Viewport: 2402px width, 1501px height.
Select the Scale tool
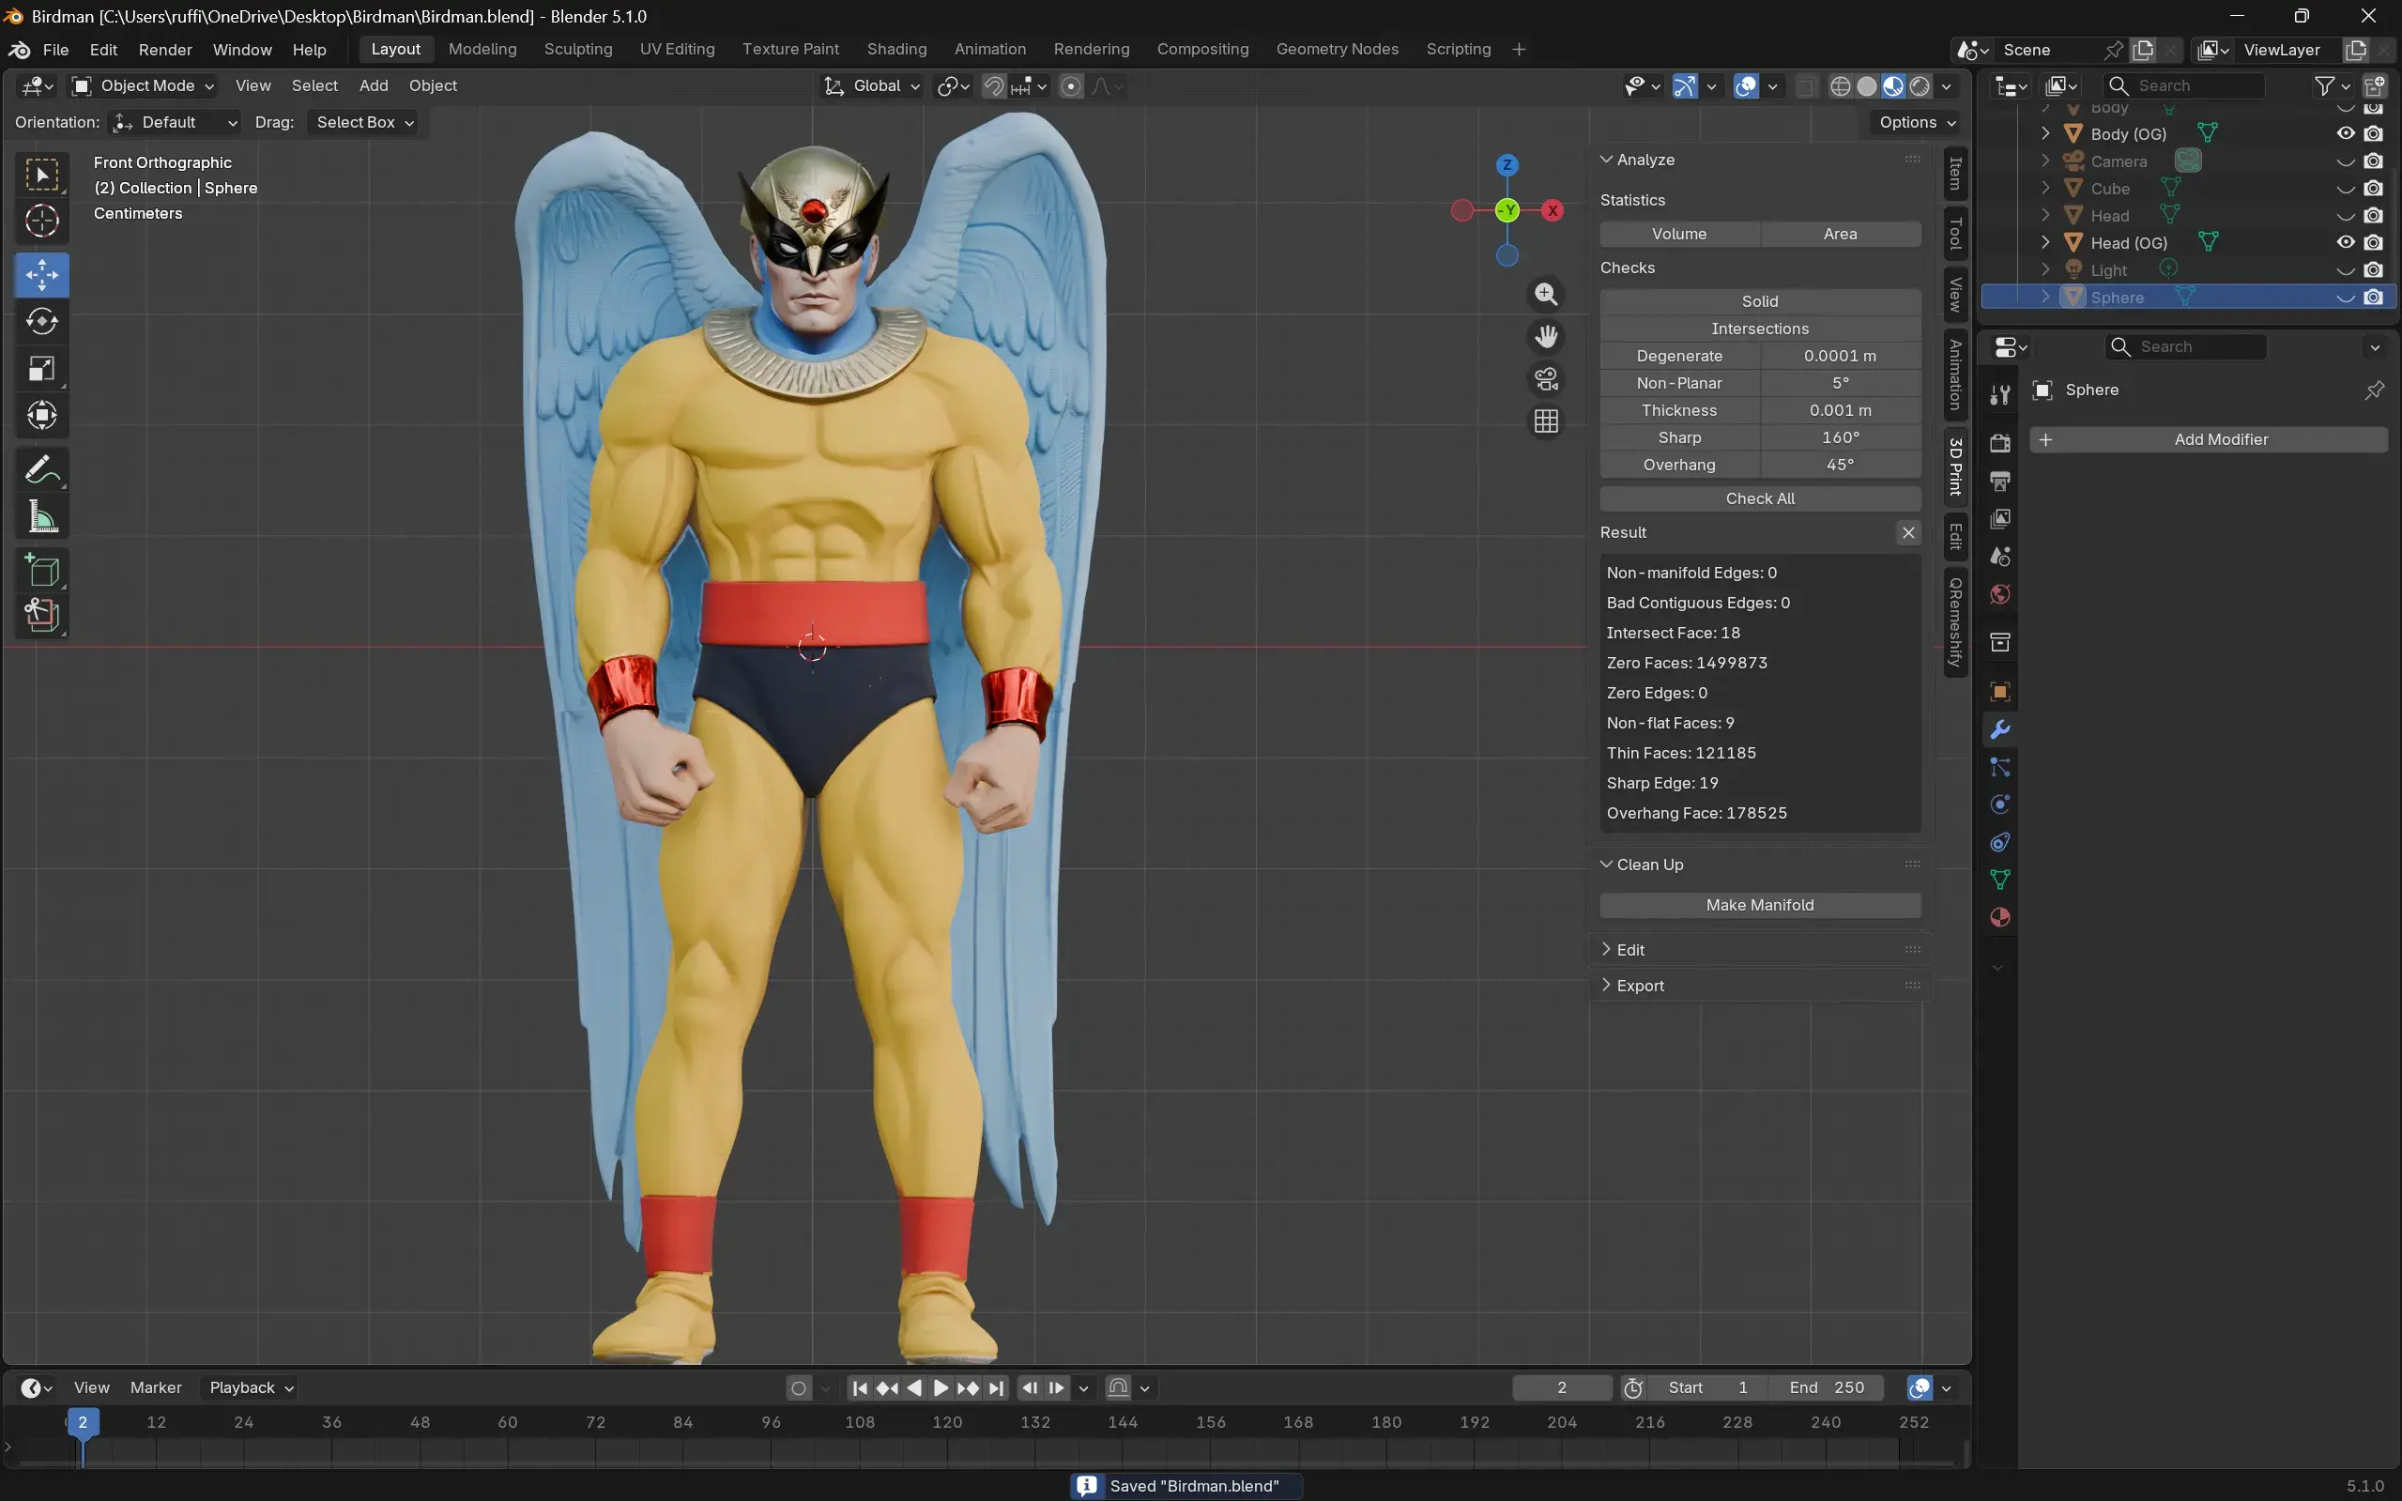[41, 368]
